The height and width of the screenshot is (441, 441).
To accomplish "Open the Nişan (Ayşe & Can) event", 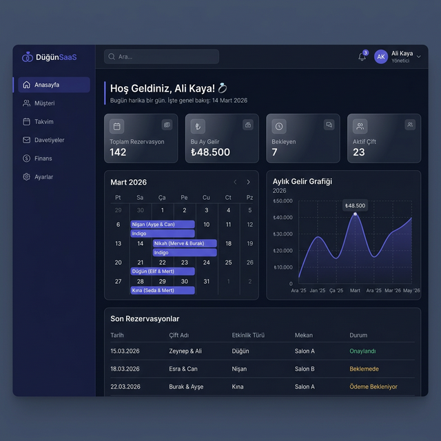I will (163, 224).
